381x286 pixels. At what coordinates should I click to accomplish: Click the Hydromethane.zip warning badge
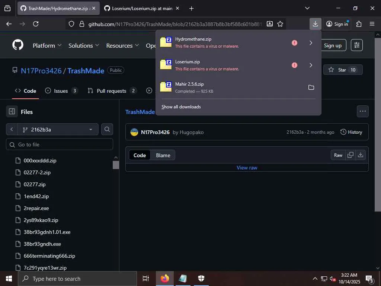[x=294, y=43]
